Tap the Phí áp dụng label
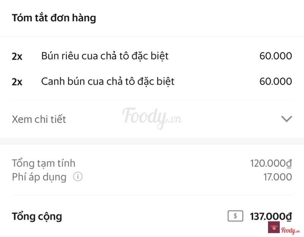Viewport: 304px width, 237px height. pyautogui.click(x=39, y=177)
